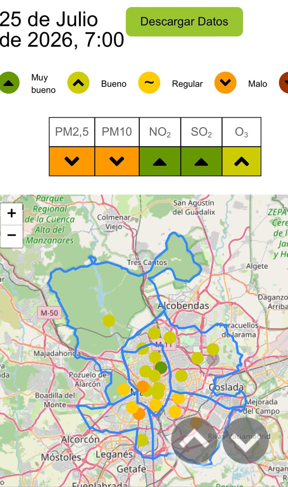Select the SO₂ column header

tap(201, 132)
